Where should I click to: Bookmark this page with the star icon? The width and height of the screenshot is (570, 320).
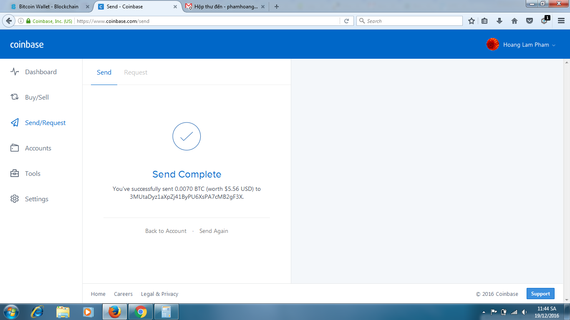[472, 21]
